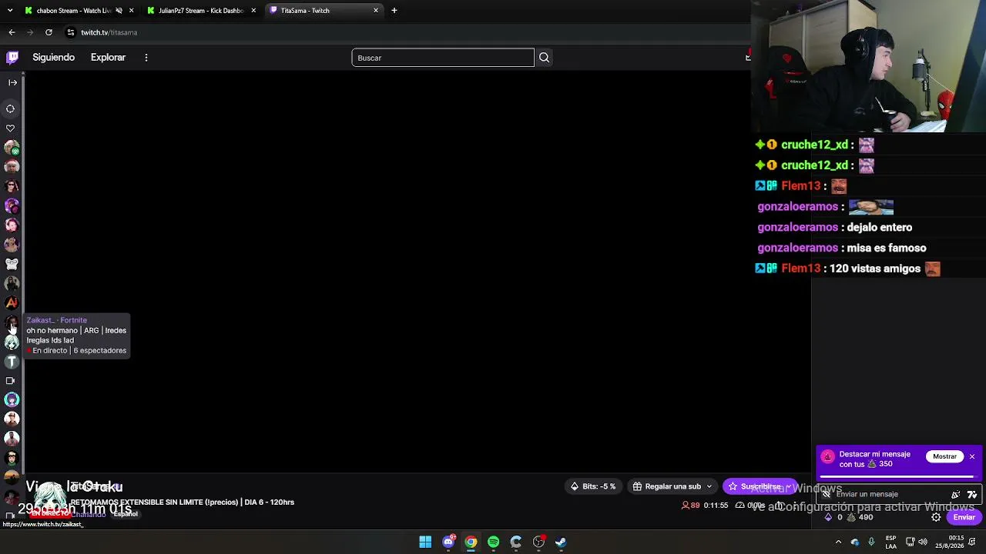Open a new browser tab
Image resolution: width=986 pixels, height=554 pixels.
[394, 11]
